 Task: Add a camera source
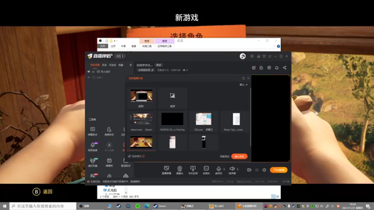(180, 170)
